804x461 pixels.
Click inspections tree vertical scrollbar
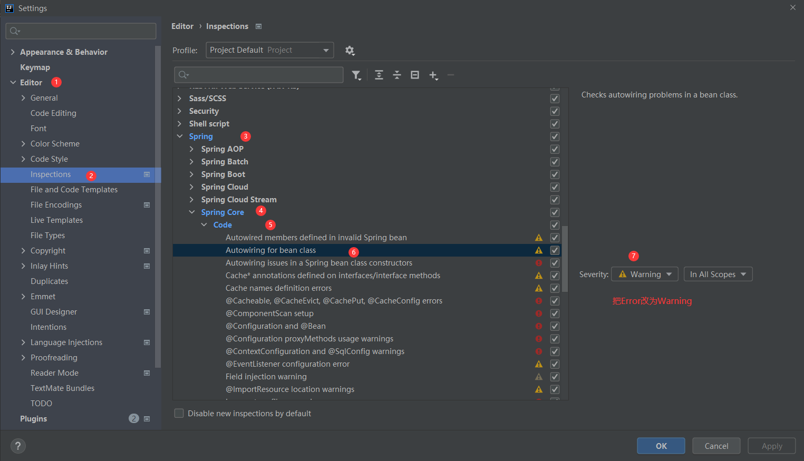tap(565, 259)
